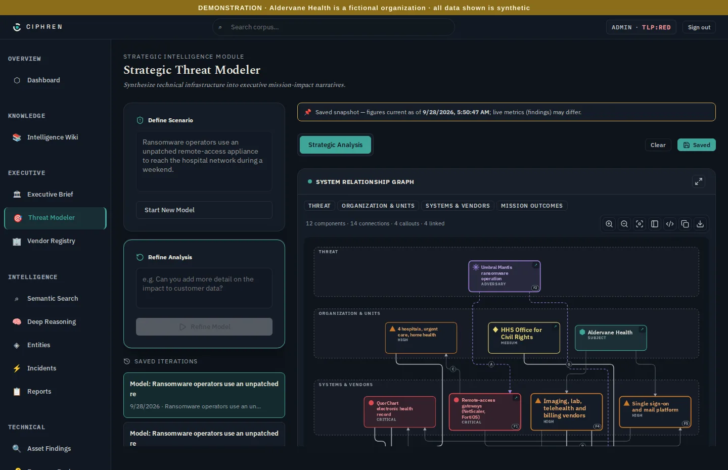Click the Start New Model button
This screenshot has height=470, width=728.
tap(204, 210)
